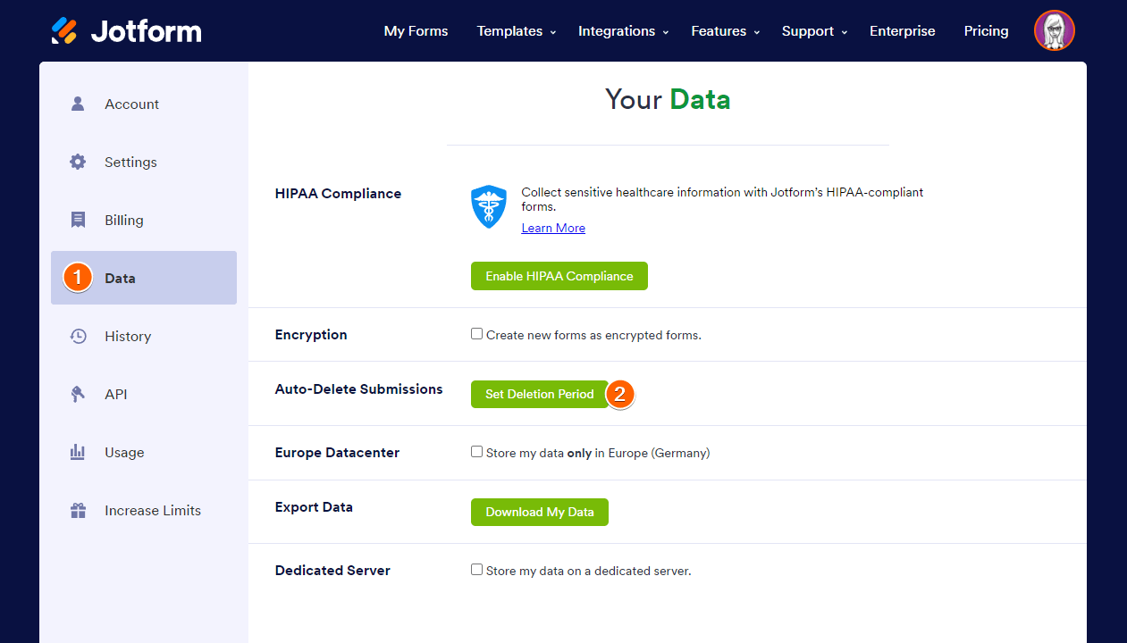Screen dimensions: 1127x643
Task: Click the HIPAA-compliant forms description text
Action: click(x=722, y=199)
